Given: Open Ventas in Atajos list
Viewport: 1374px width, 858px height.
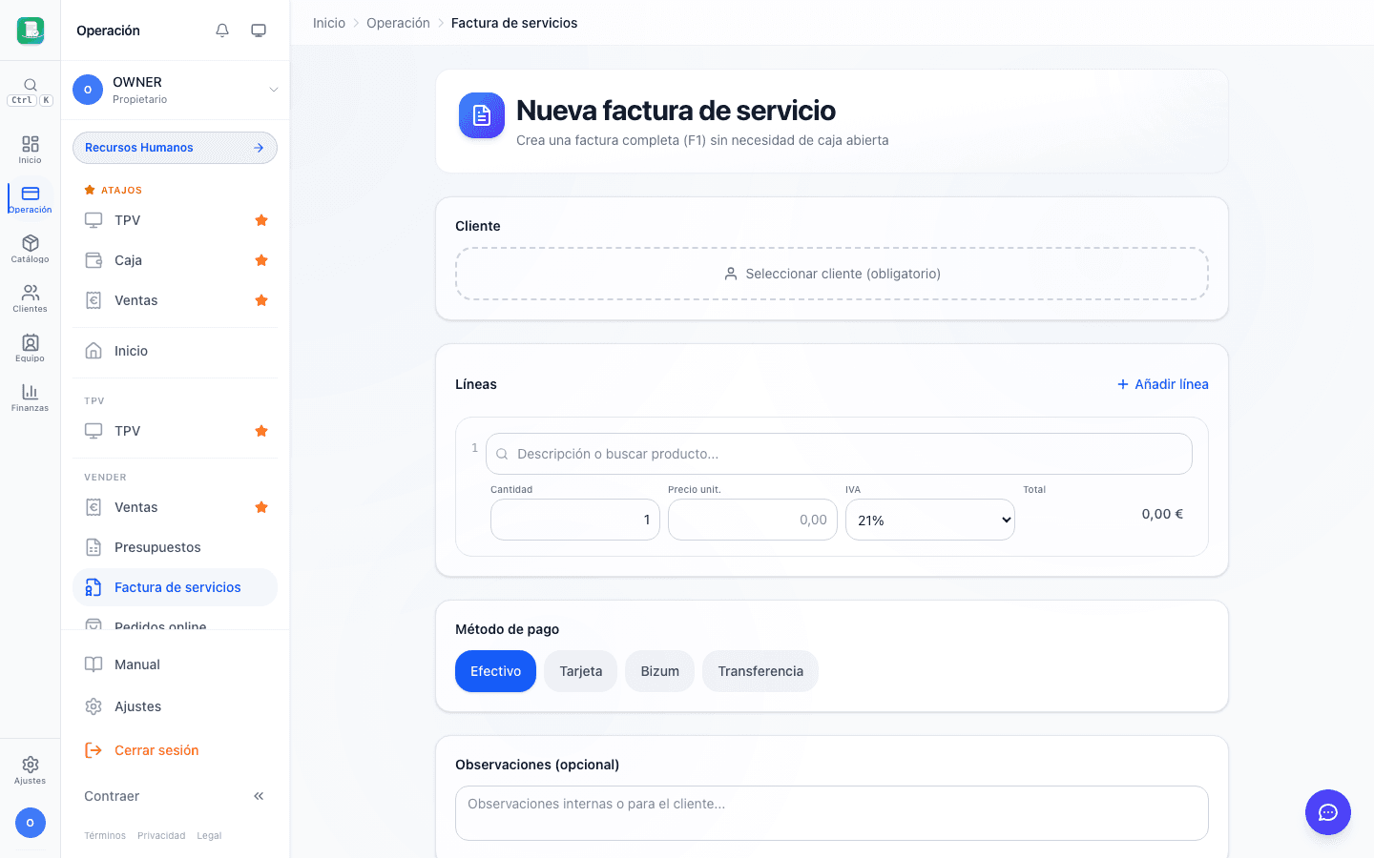Looking at the screenshot, I should [x=175, y=300].
